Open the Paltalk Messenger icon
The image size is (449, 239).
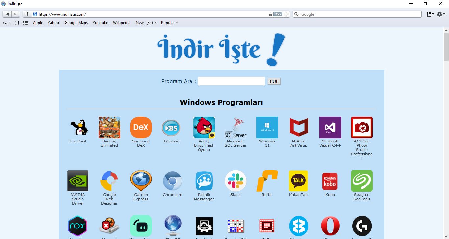[204, 181]
